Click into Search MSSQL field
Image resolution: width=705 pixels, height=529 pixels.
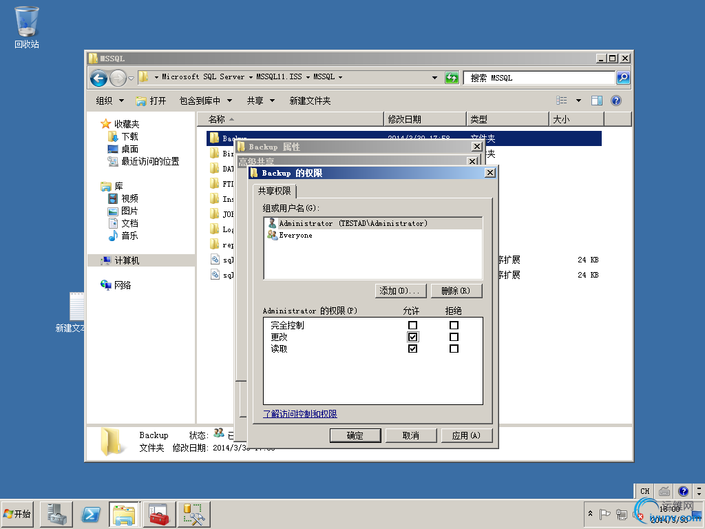pos(539,78)
